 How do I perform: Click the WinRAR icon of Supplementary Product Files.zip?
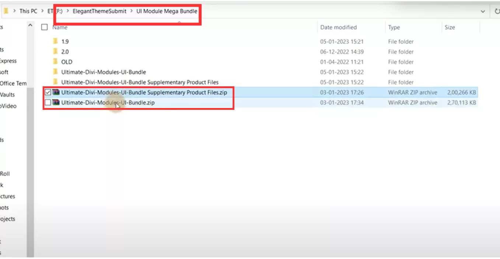coord(56,92)
